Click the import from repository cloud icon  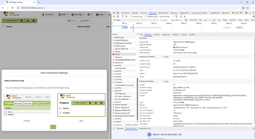click(x=28, y=21)
